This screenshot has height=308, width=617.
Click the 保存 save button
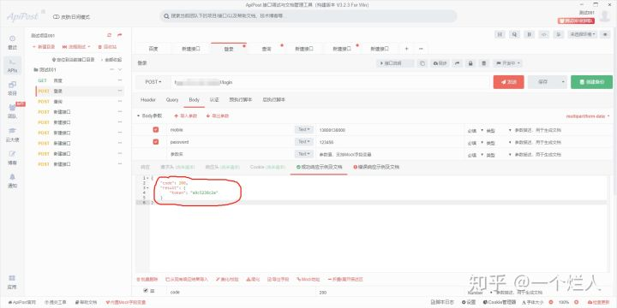click(x=543, y=82)
